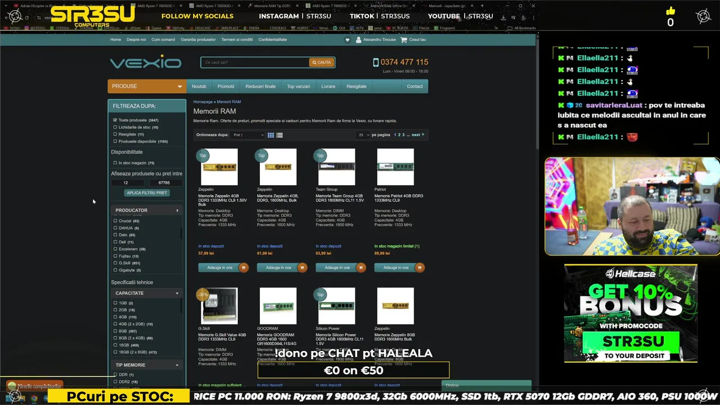Open the Cosul tau shopping cart

point(414,40)
